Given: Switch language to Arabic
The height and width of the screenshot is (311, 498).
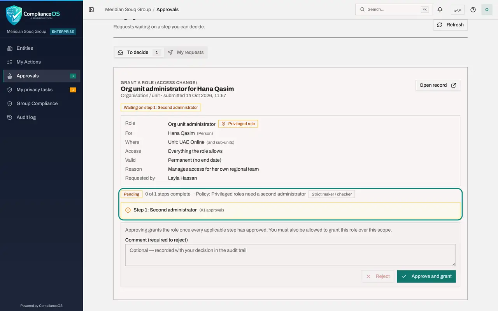Looking at the screenshot, I should click(458, 9).
